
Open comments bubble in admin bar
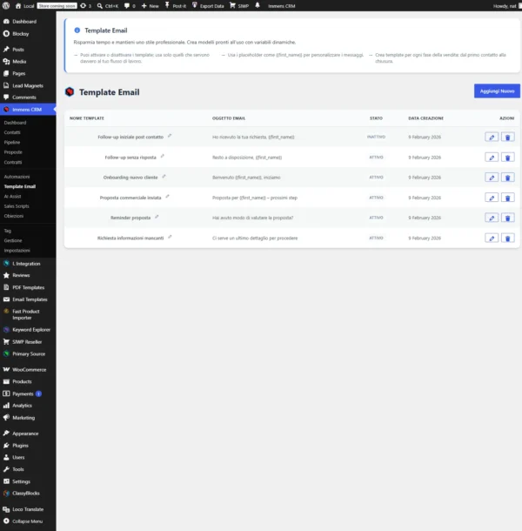point(130,6)
